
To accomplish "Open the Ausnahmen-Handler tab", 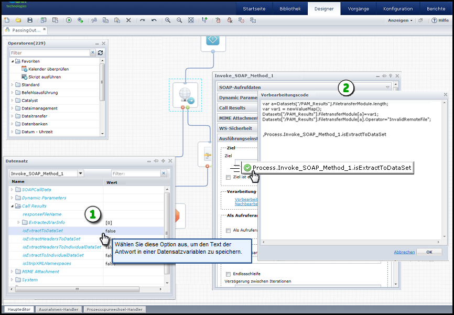I will click(58, 309).
